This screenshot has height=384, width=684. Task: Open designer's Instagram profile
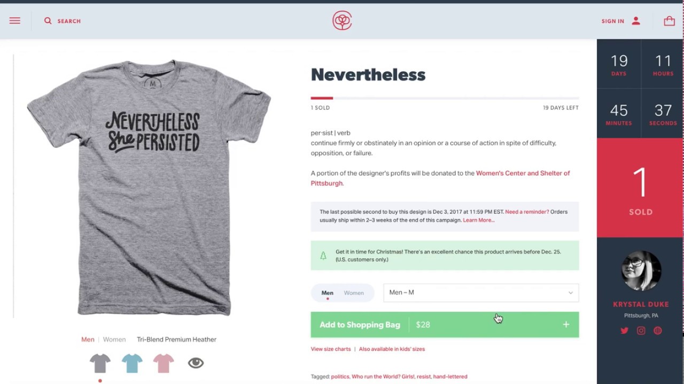pos(641,331)
